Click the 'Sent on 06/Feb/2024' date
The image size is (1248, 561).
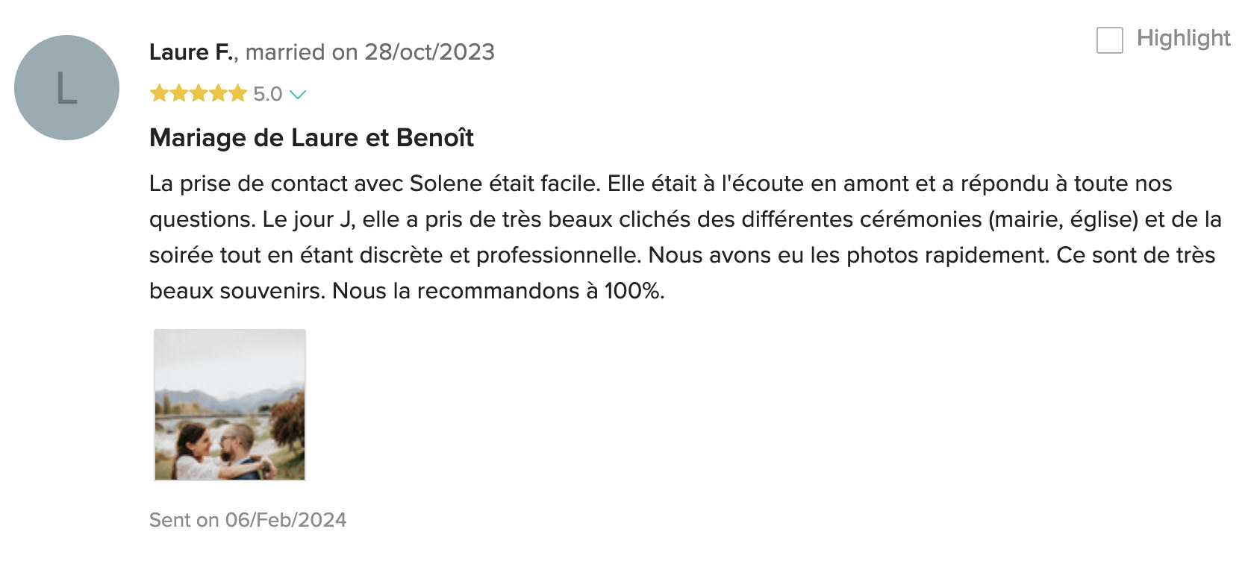click(x=248, y=520)
